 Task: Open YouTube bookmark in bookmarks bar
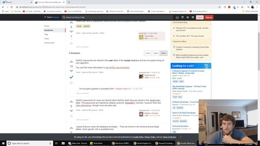(32, 11)
